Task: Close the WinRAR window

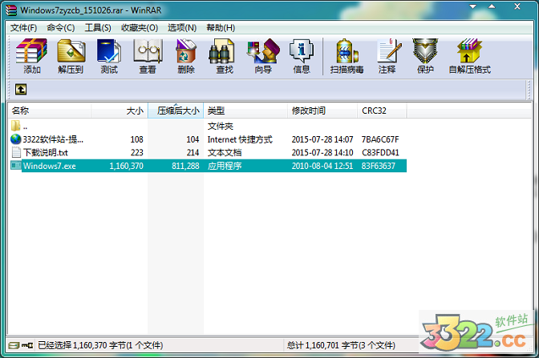Action: 517,6
